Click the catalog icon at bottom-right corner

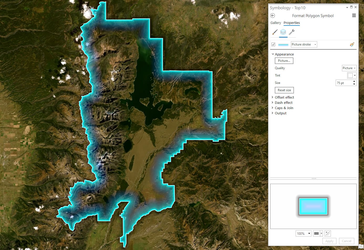(361, 247)
